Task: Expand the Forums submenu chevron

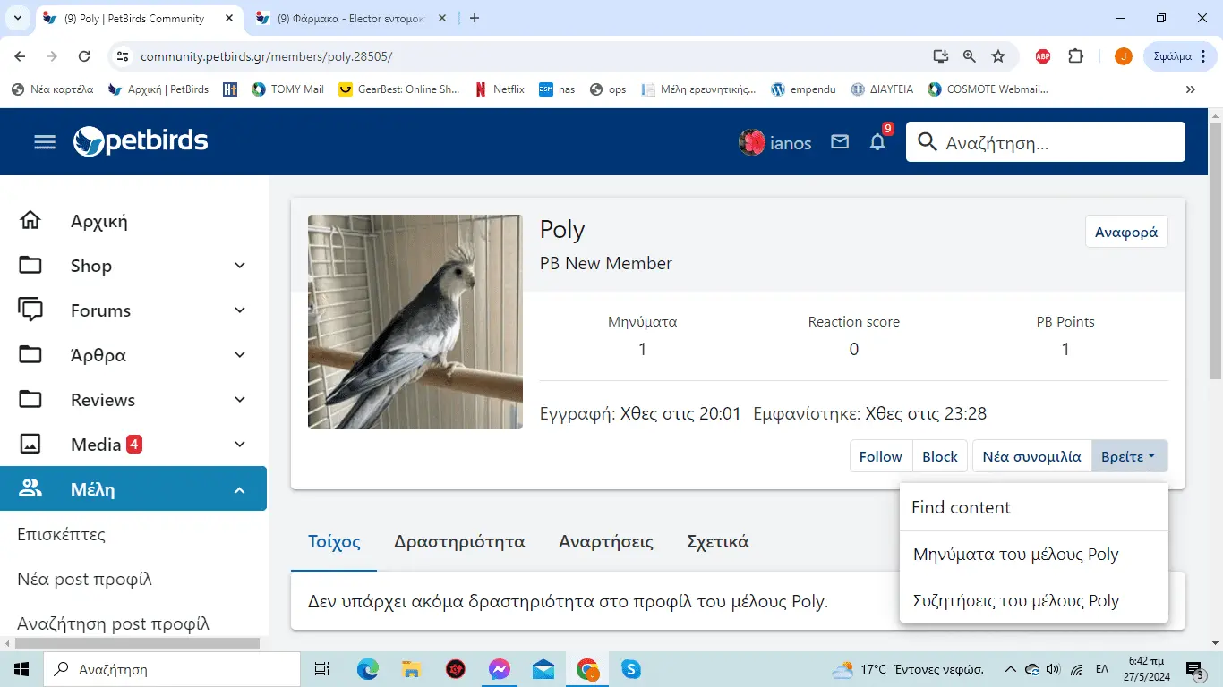Action: pos(239,310)
